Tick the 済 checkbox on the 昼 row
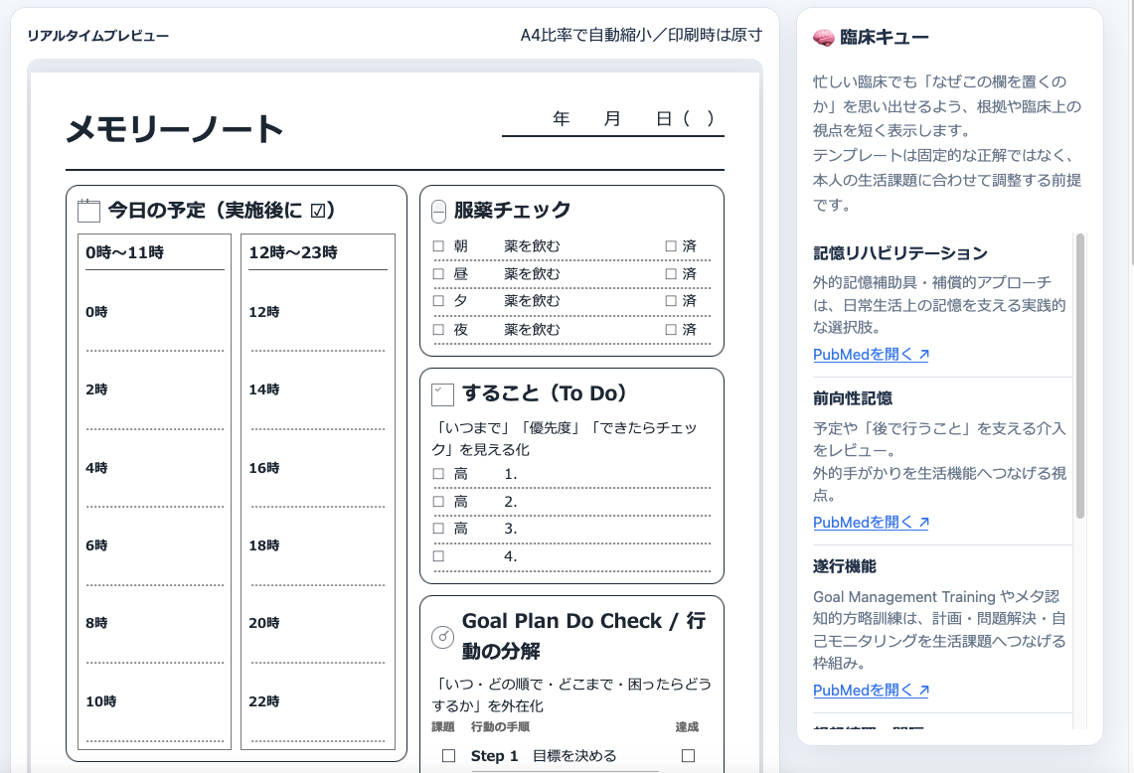Screen dimensions: 1134x773 click(x=671, y=274)
